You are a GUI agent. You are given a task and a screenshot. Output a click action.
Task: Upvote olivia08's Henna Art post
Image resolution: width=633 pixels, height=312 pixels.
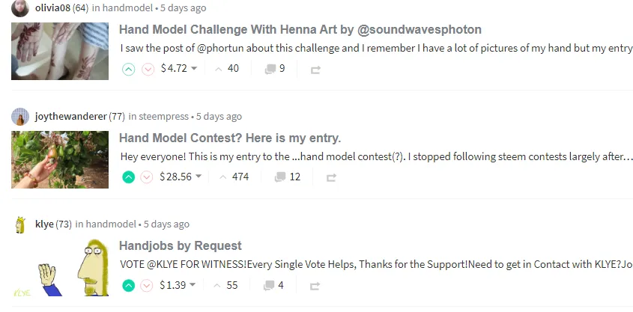(x=128, y=70)
